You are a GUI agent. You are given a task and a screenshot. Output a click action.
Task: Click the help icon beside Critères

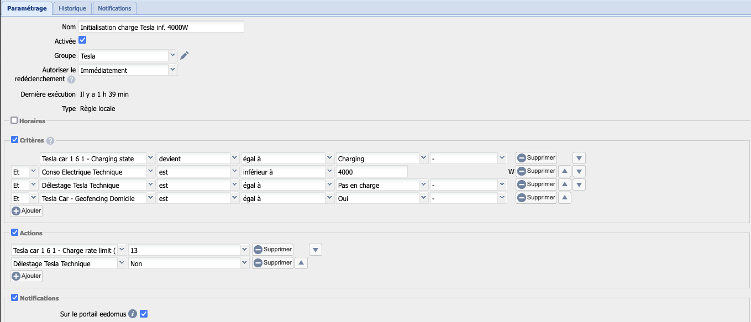(50, 141)
